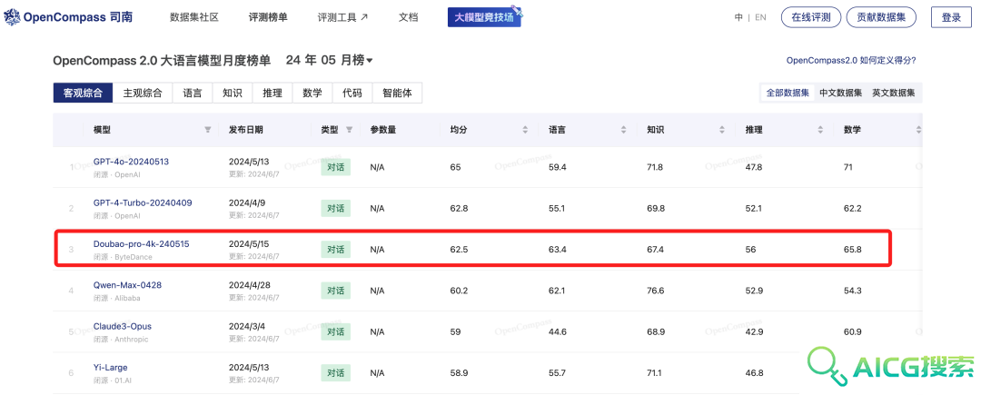
Task: Select the 客观综合 tab
Action: [83, 94]
